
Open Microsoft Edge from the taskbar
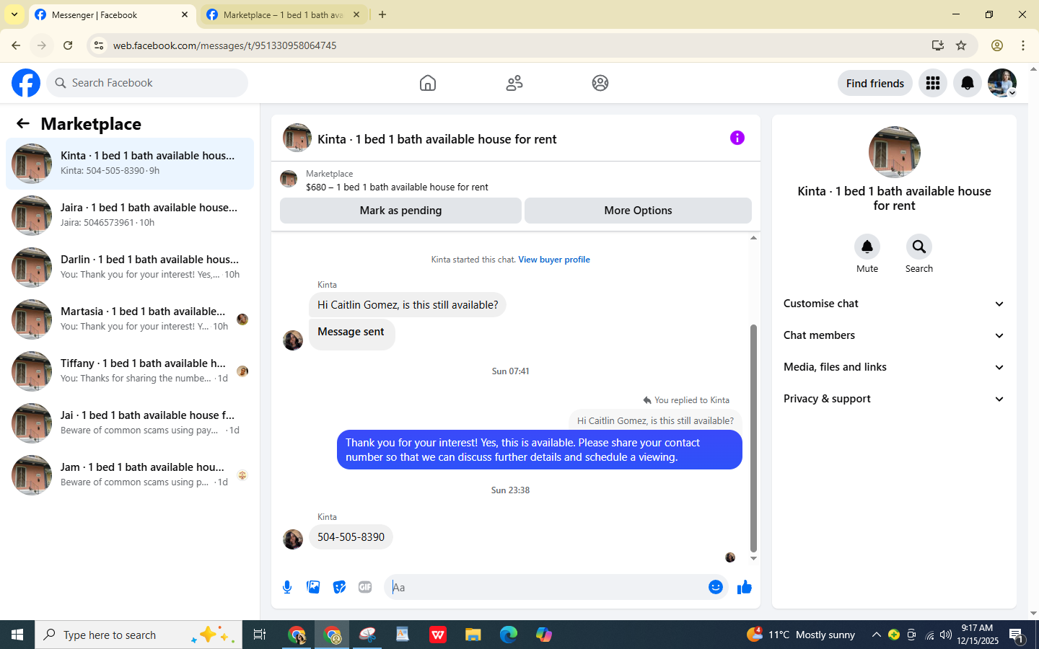tap(509, 635)
